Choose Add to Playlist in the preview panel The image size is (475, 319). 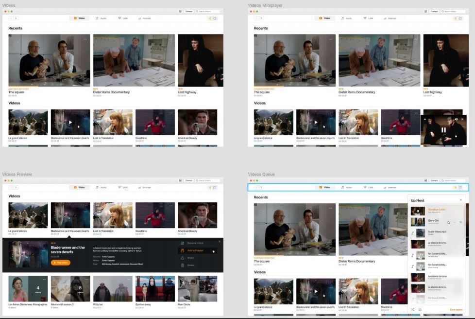(x=197, y=250)
